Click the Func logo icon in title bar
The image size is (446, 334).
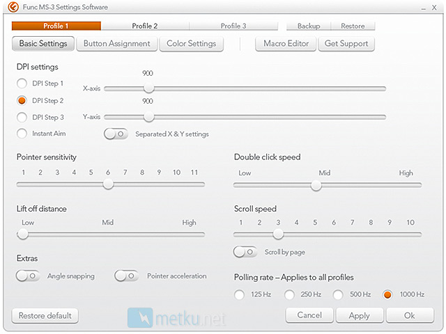[13, 7]
